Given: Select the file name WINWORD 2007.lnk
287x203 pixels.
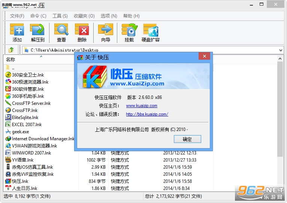Looking at the screenshot, I should coord(31,153).
